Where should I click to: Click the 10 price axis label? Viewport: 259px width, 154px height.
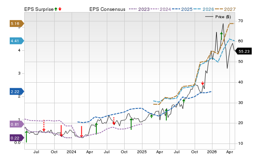tap(240, 144)
